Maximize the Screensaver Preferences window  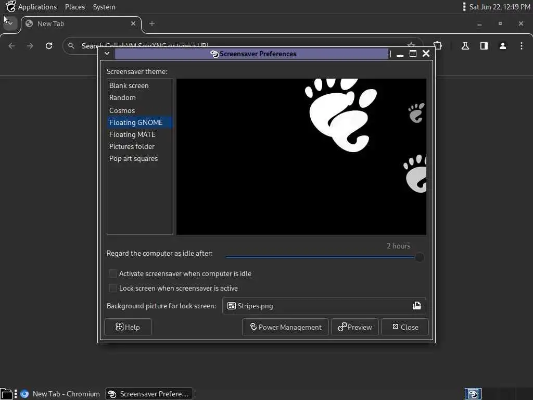pos(413,54)
